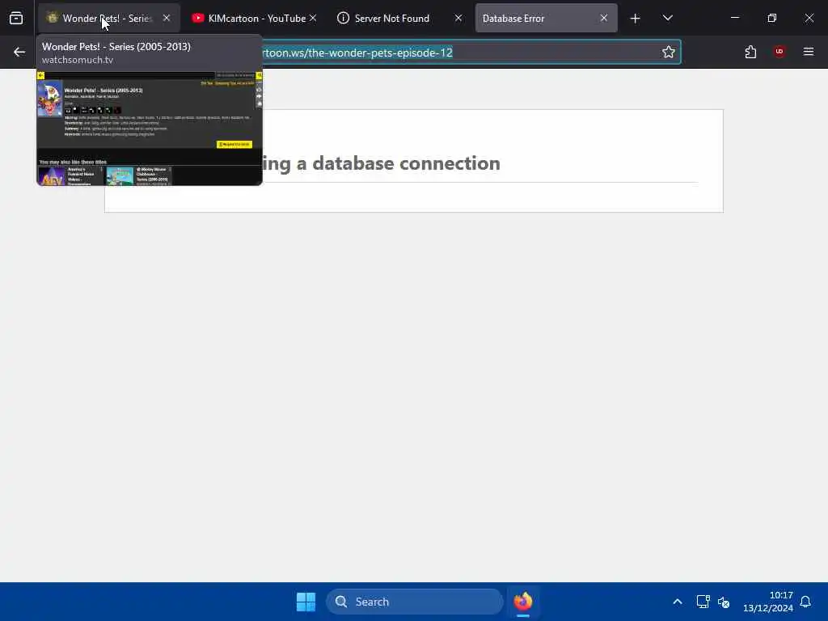Open a new tab with plus button

click(636, 19)
